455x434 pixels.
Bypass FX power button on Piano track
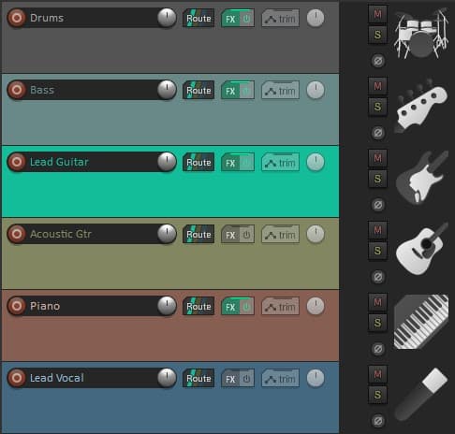246,307
